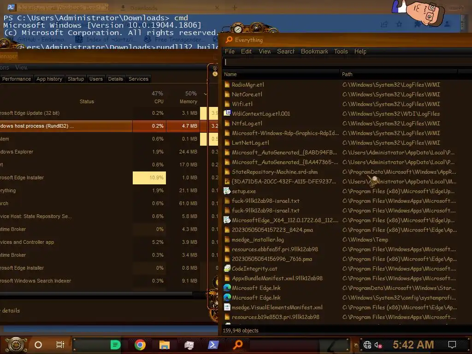This screenshot has width=472, height=354.
Task: Launch Google Chrome from taskbar
Action: pyautogui.click(x=140, y=345)
